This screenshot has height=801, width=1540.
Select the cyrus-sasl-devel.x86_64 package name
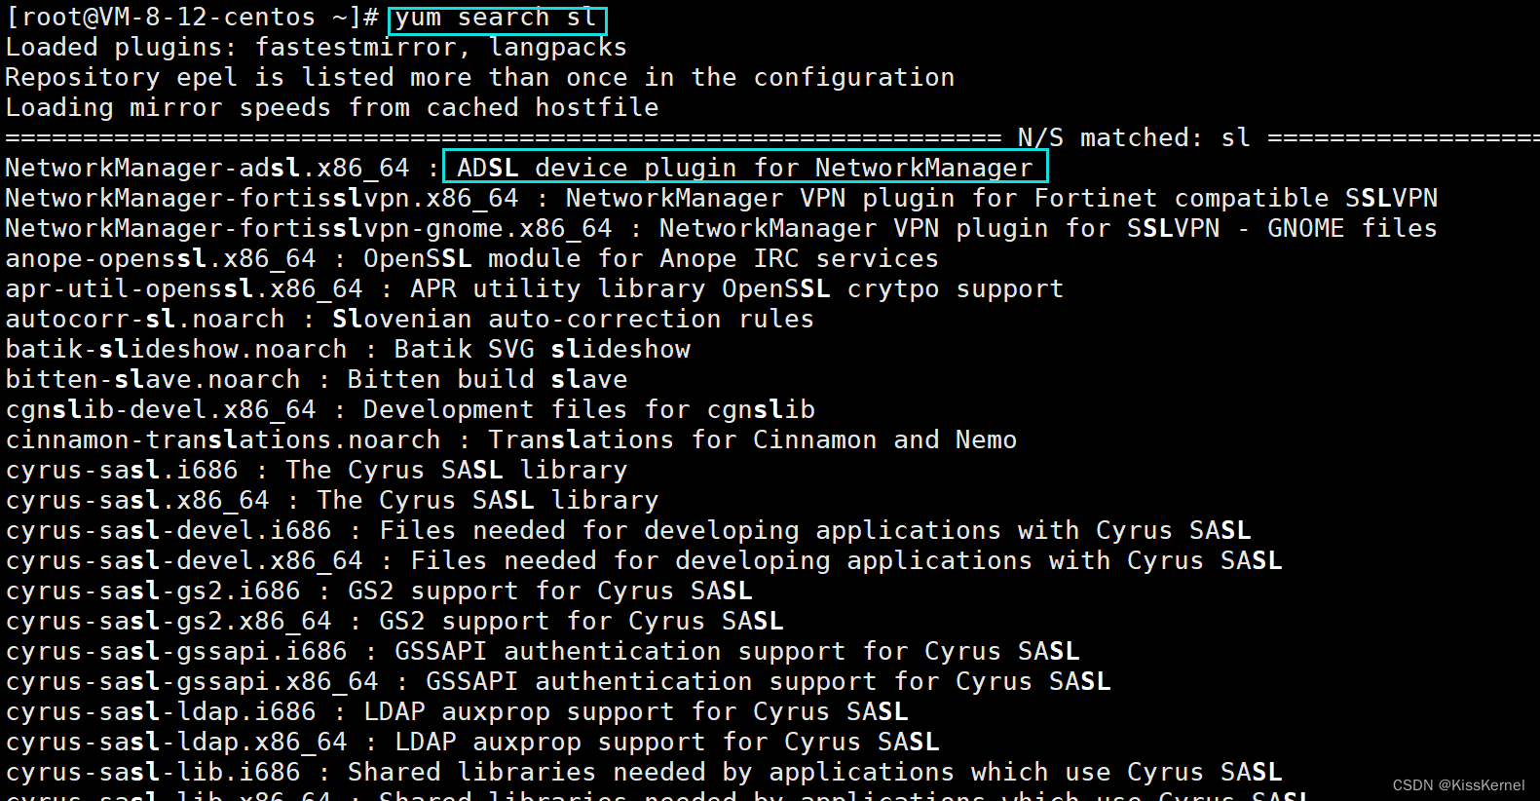[x=184, y=561]
